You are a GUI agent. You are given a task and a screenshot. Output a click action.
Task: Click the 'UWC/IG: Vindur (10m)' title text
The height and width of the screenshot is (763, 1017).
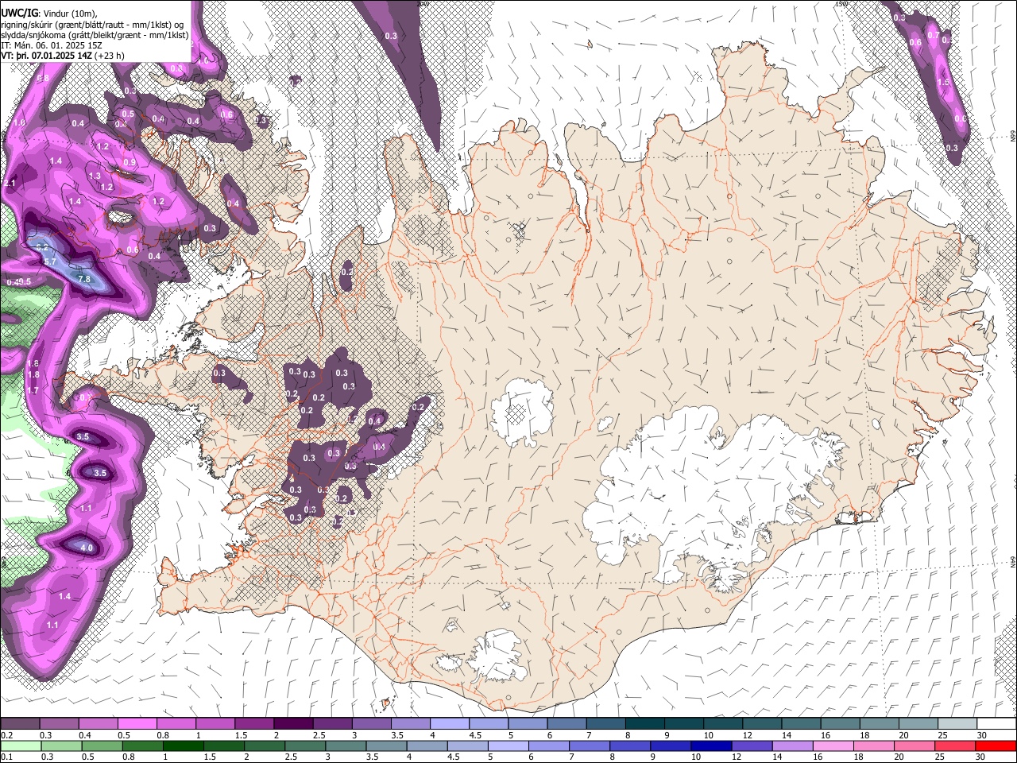pyautogui.click(x=49, y=13)
